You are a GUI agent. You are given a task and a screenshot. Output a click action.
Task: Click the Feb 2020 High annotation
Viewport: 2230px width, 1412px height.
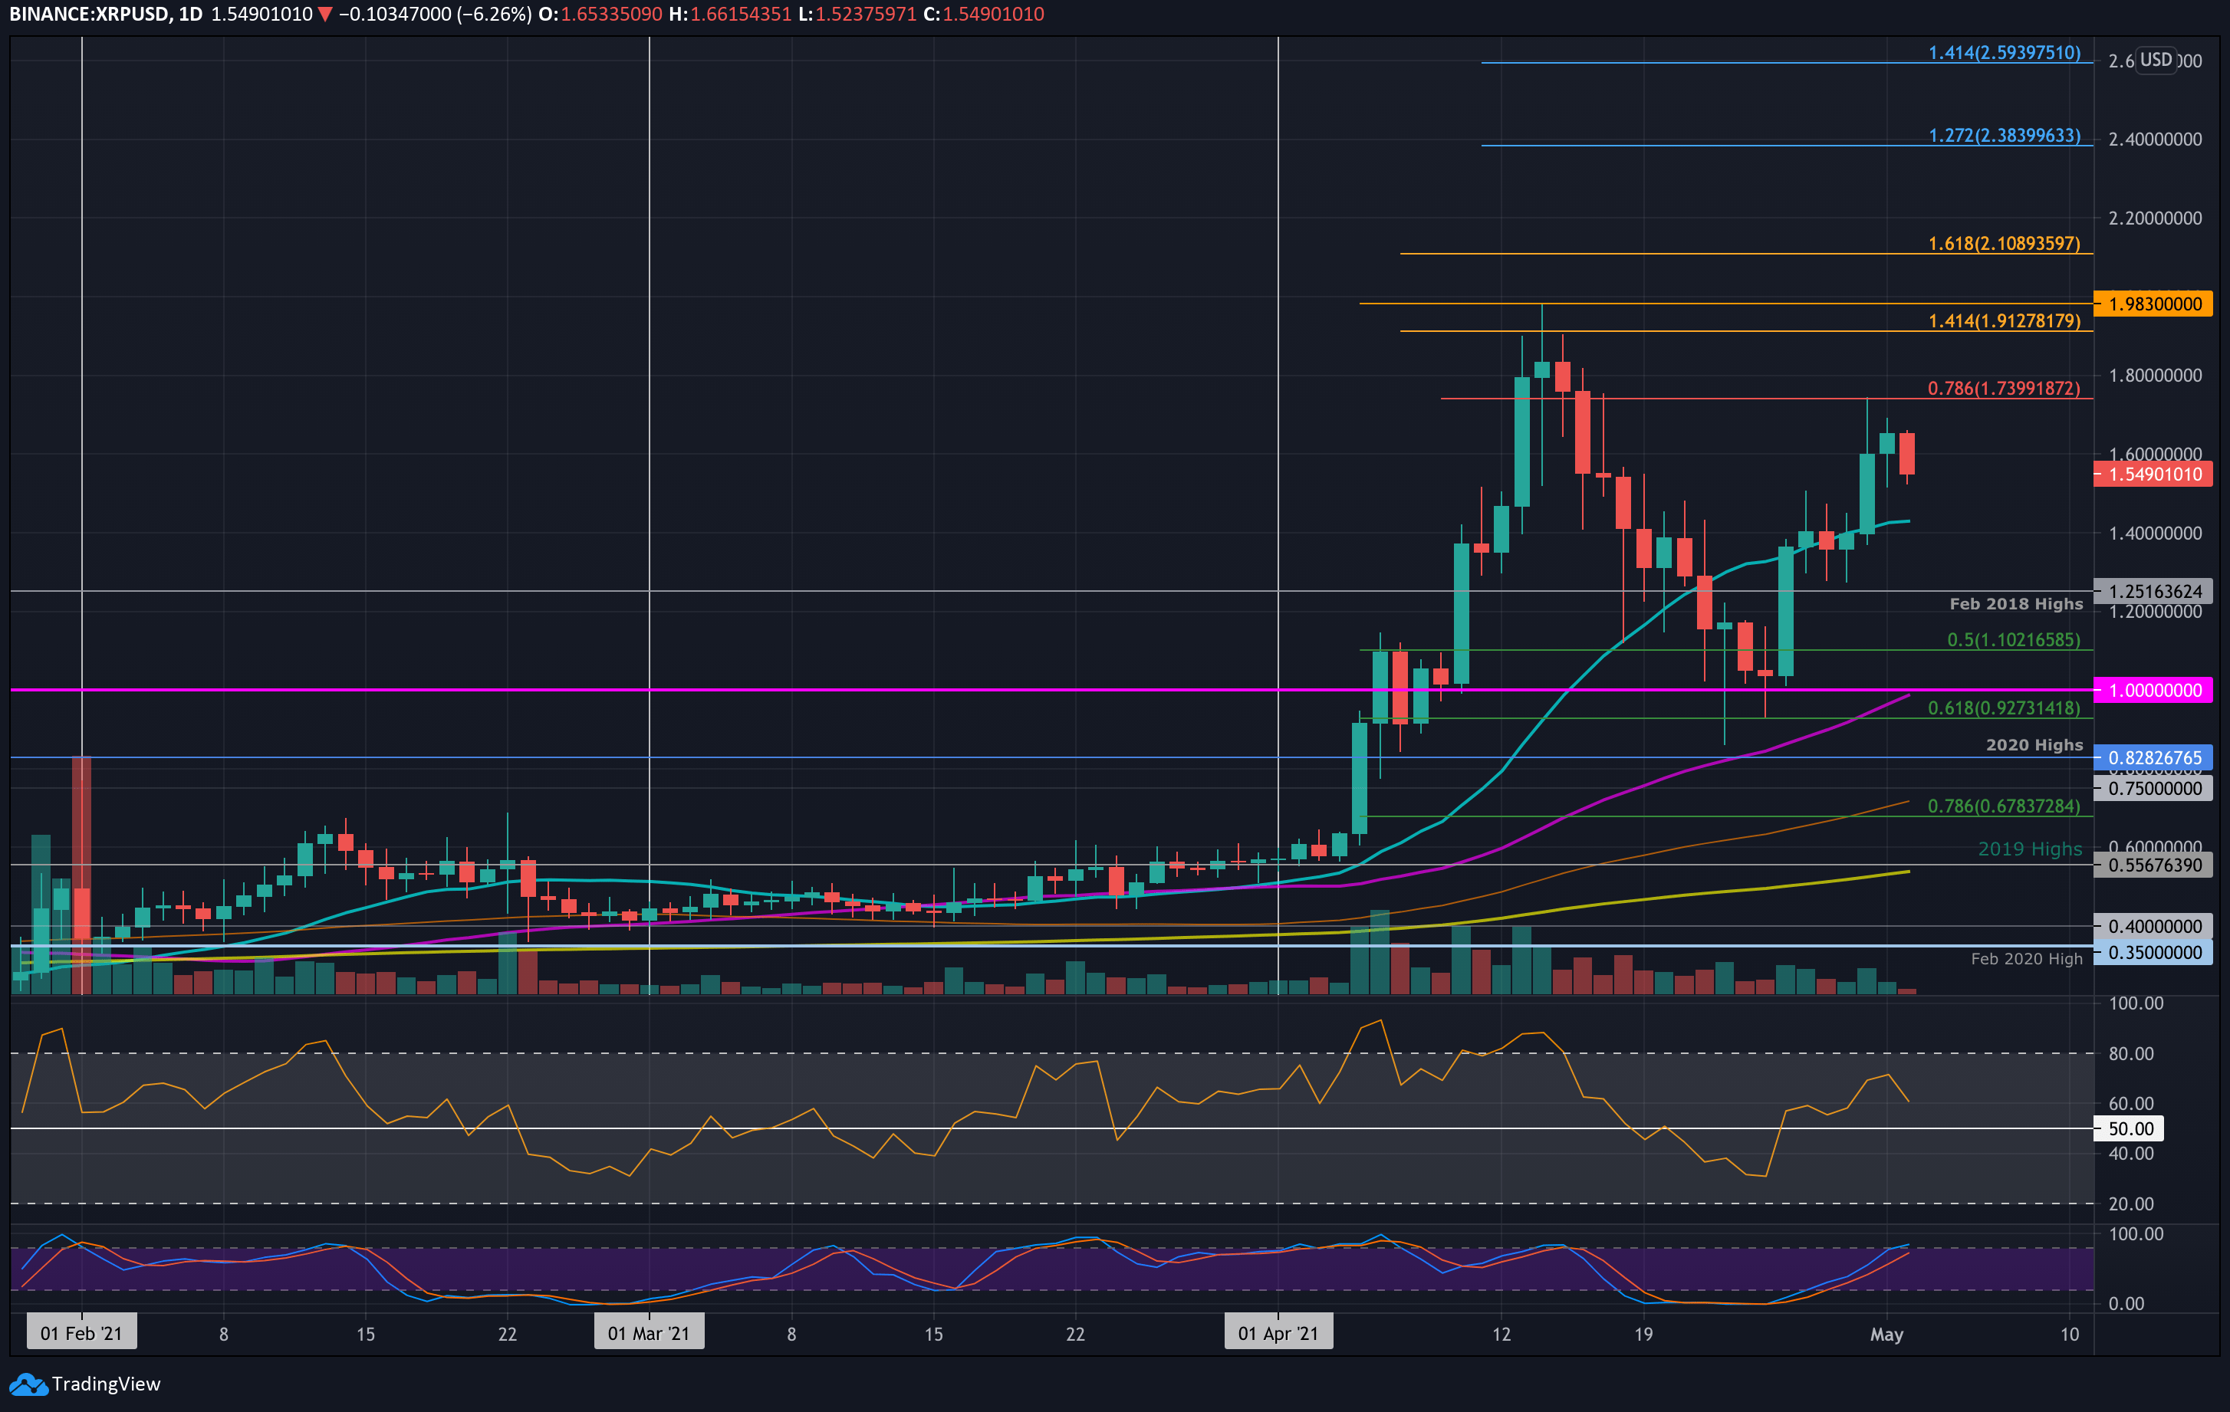(2026, 959)
